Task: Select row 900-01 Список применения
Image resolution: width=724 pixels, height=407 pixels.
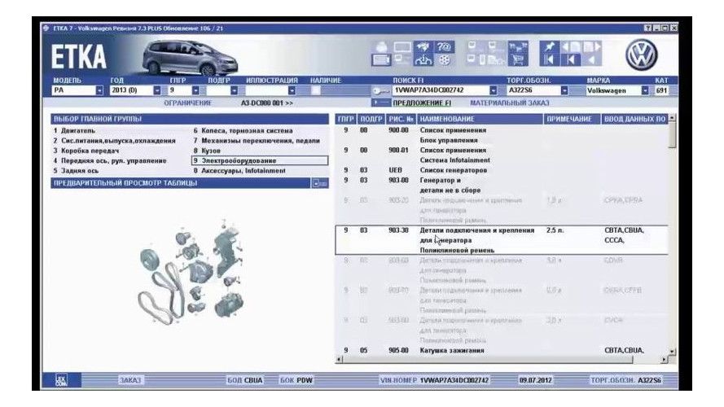Action: (502, 155)
